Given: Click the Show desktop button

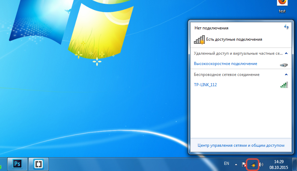Looking at the screenshot, I should (x=295, y=165).
